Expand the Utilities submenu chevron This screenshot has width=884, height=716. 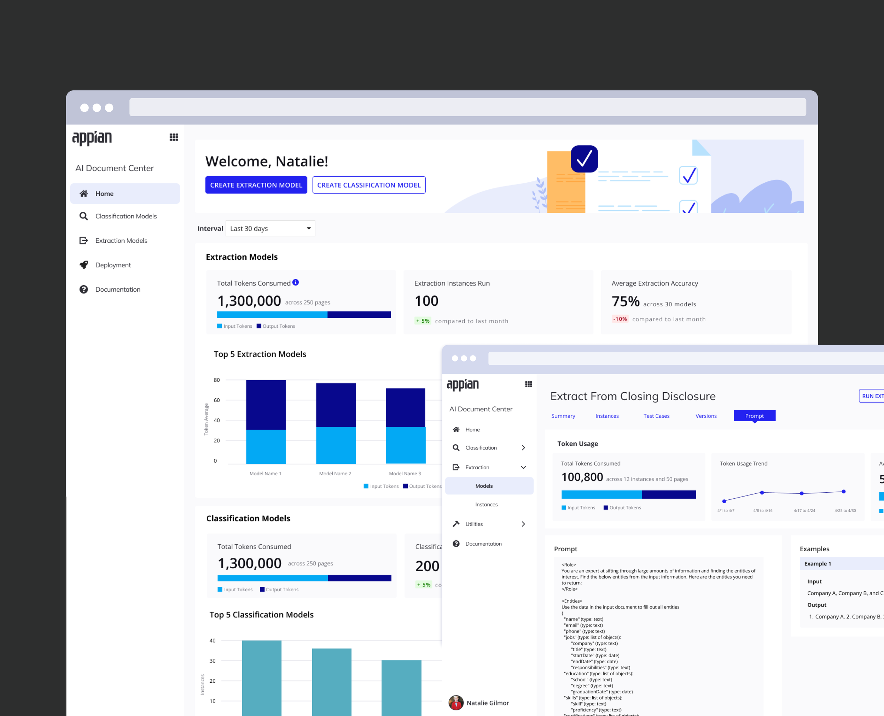pyautogui.click(x=523, y=524)
